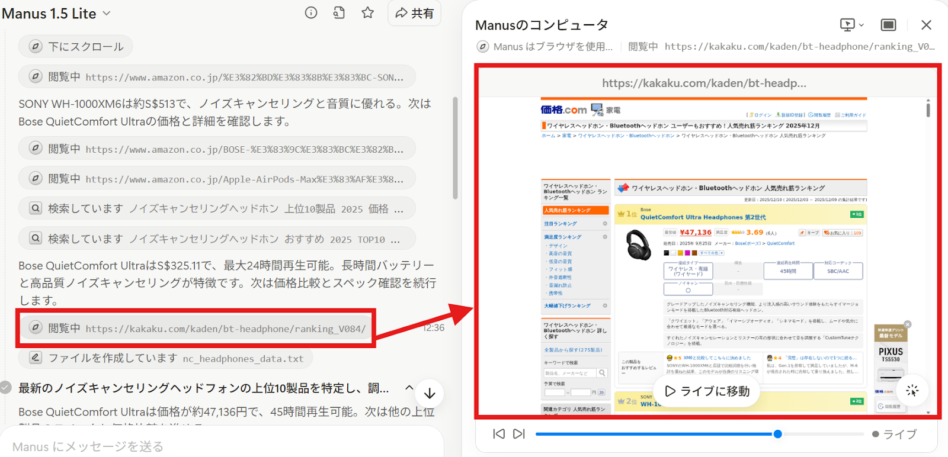Open the フィット感 ranking link
The image size is (948, 457).
point(561,269)
